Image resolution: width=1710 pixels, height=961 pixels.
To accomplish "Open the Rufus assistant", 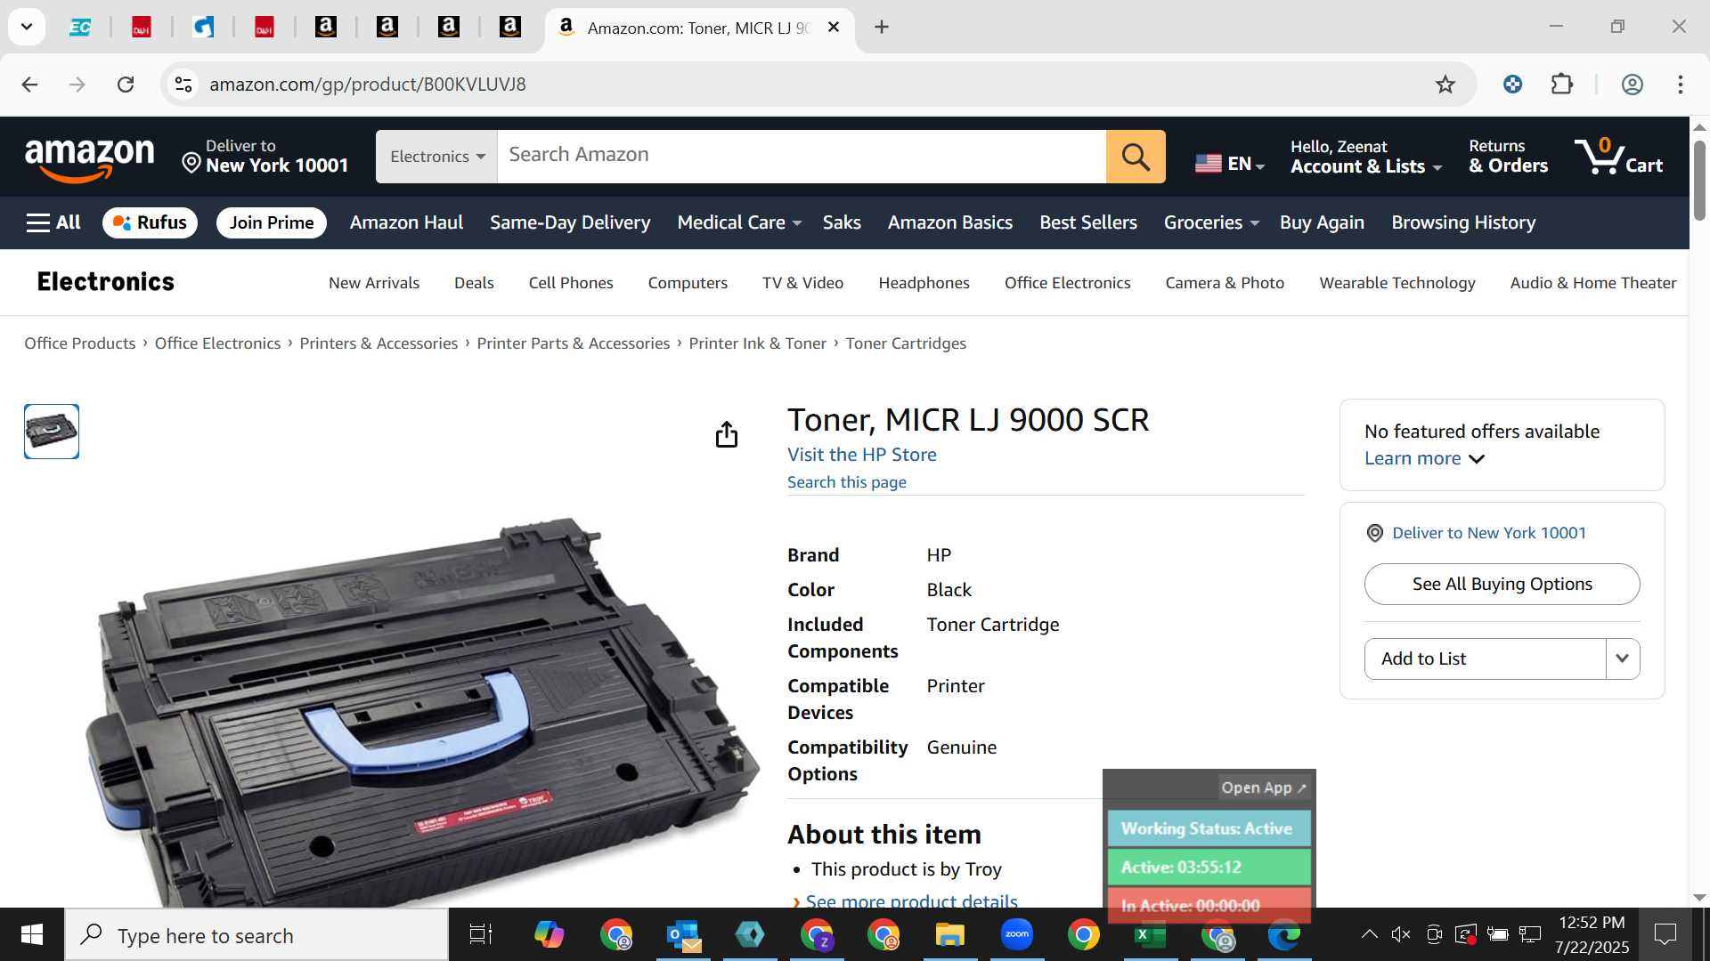I will click(x=150, y=222).
